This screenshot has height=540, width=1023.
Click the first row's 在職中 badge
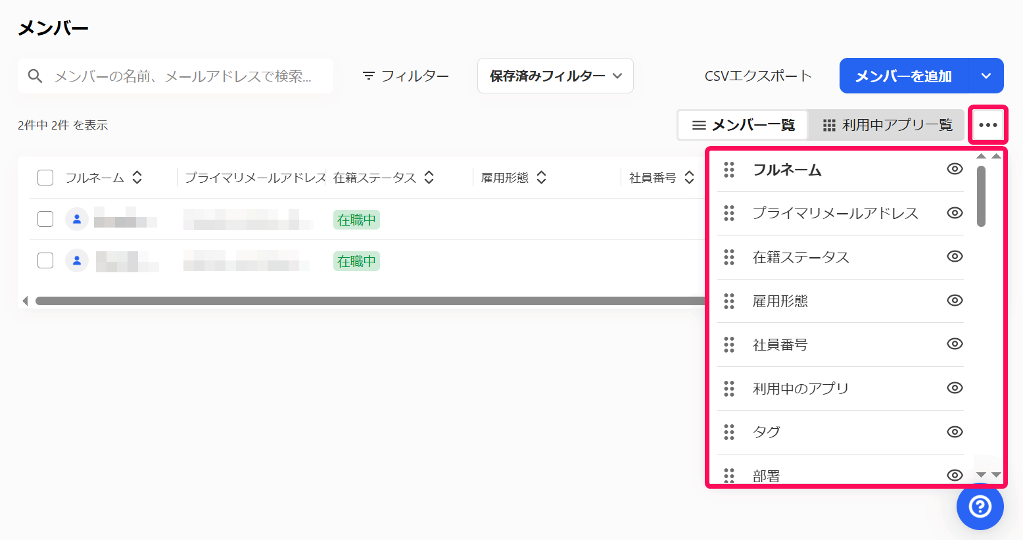tap(356, 220)
